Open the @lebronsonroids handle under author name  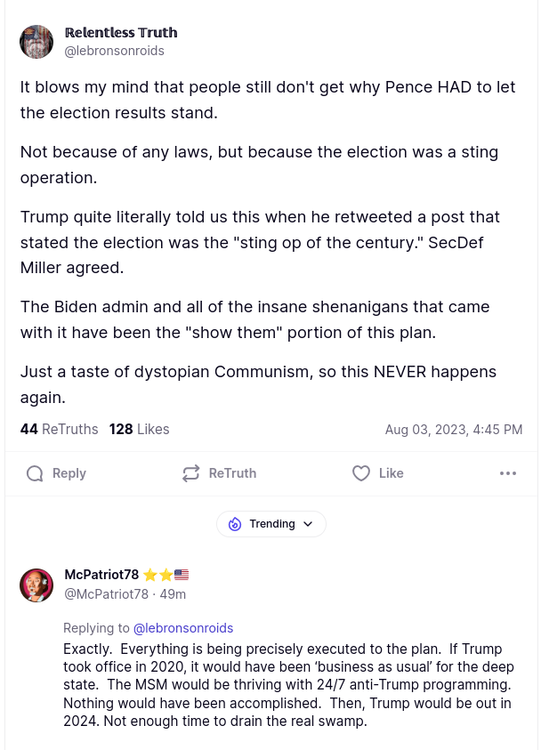114,51
